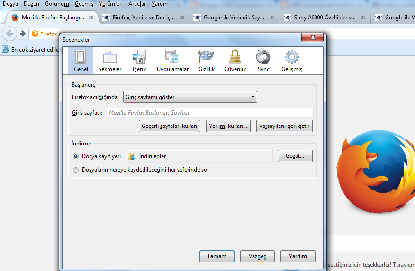
Task: Click the Gözat button
Action: click(295, 156)
